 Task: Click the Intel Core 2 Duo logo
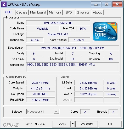coord(105,31)
